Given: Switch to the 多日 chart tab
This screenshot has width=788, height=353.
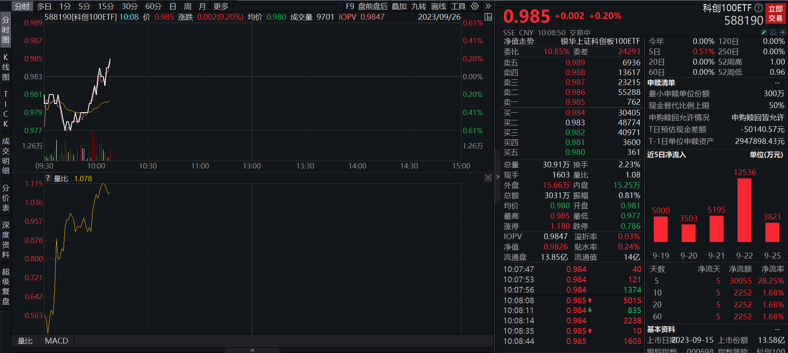Looking at the screenshot, I should click(x=44, y=6).
